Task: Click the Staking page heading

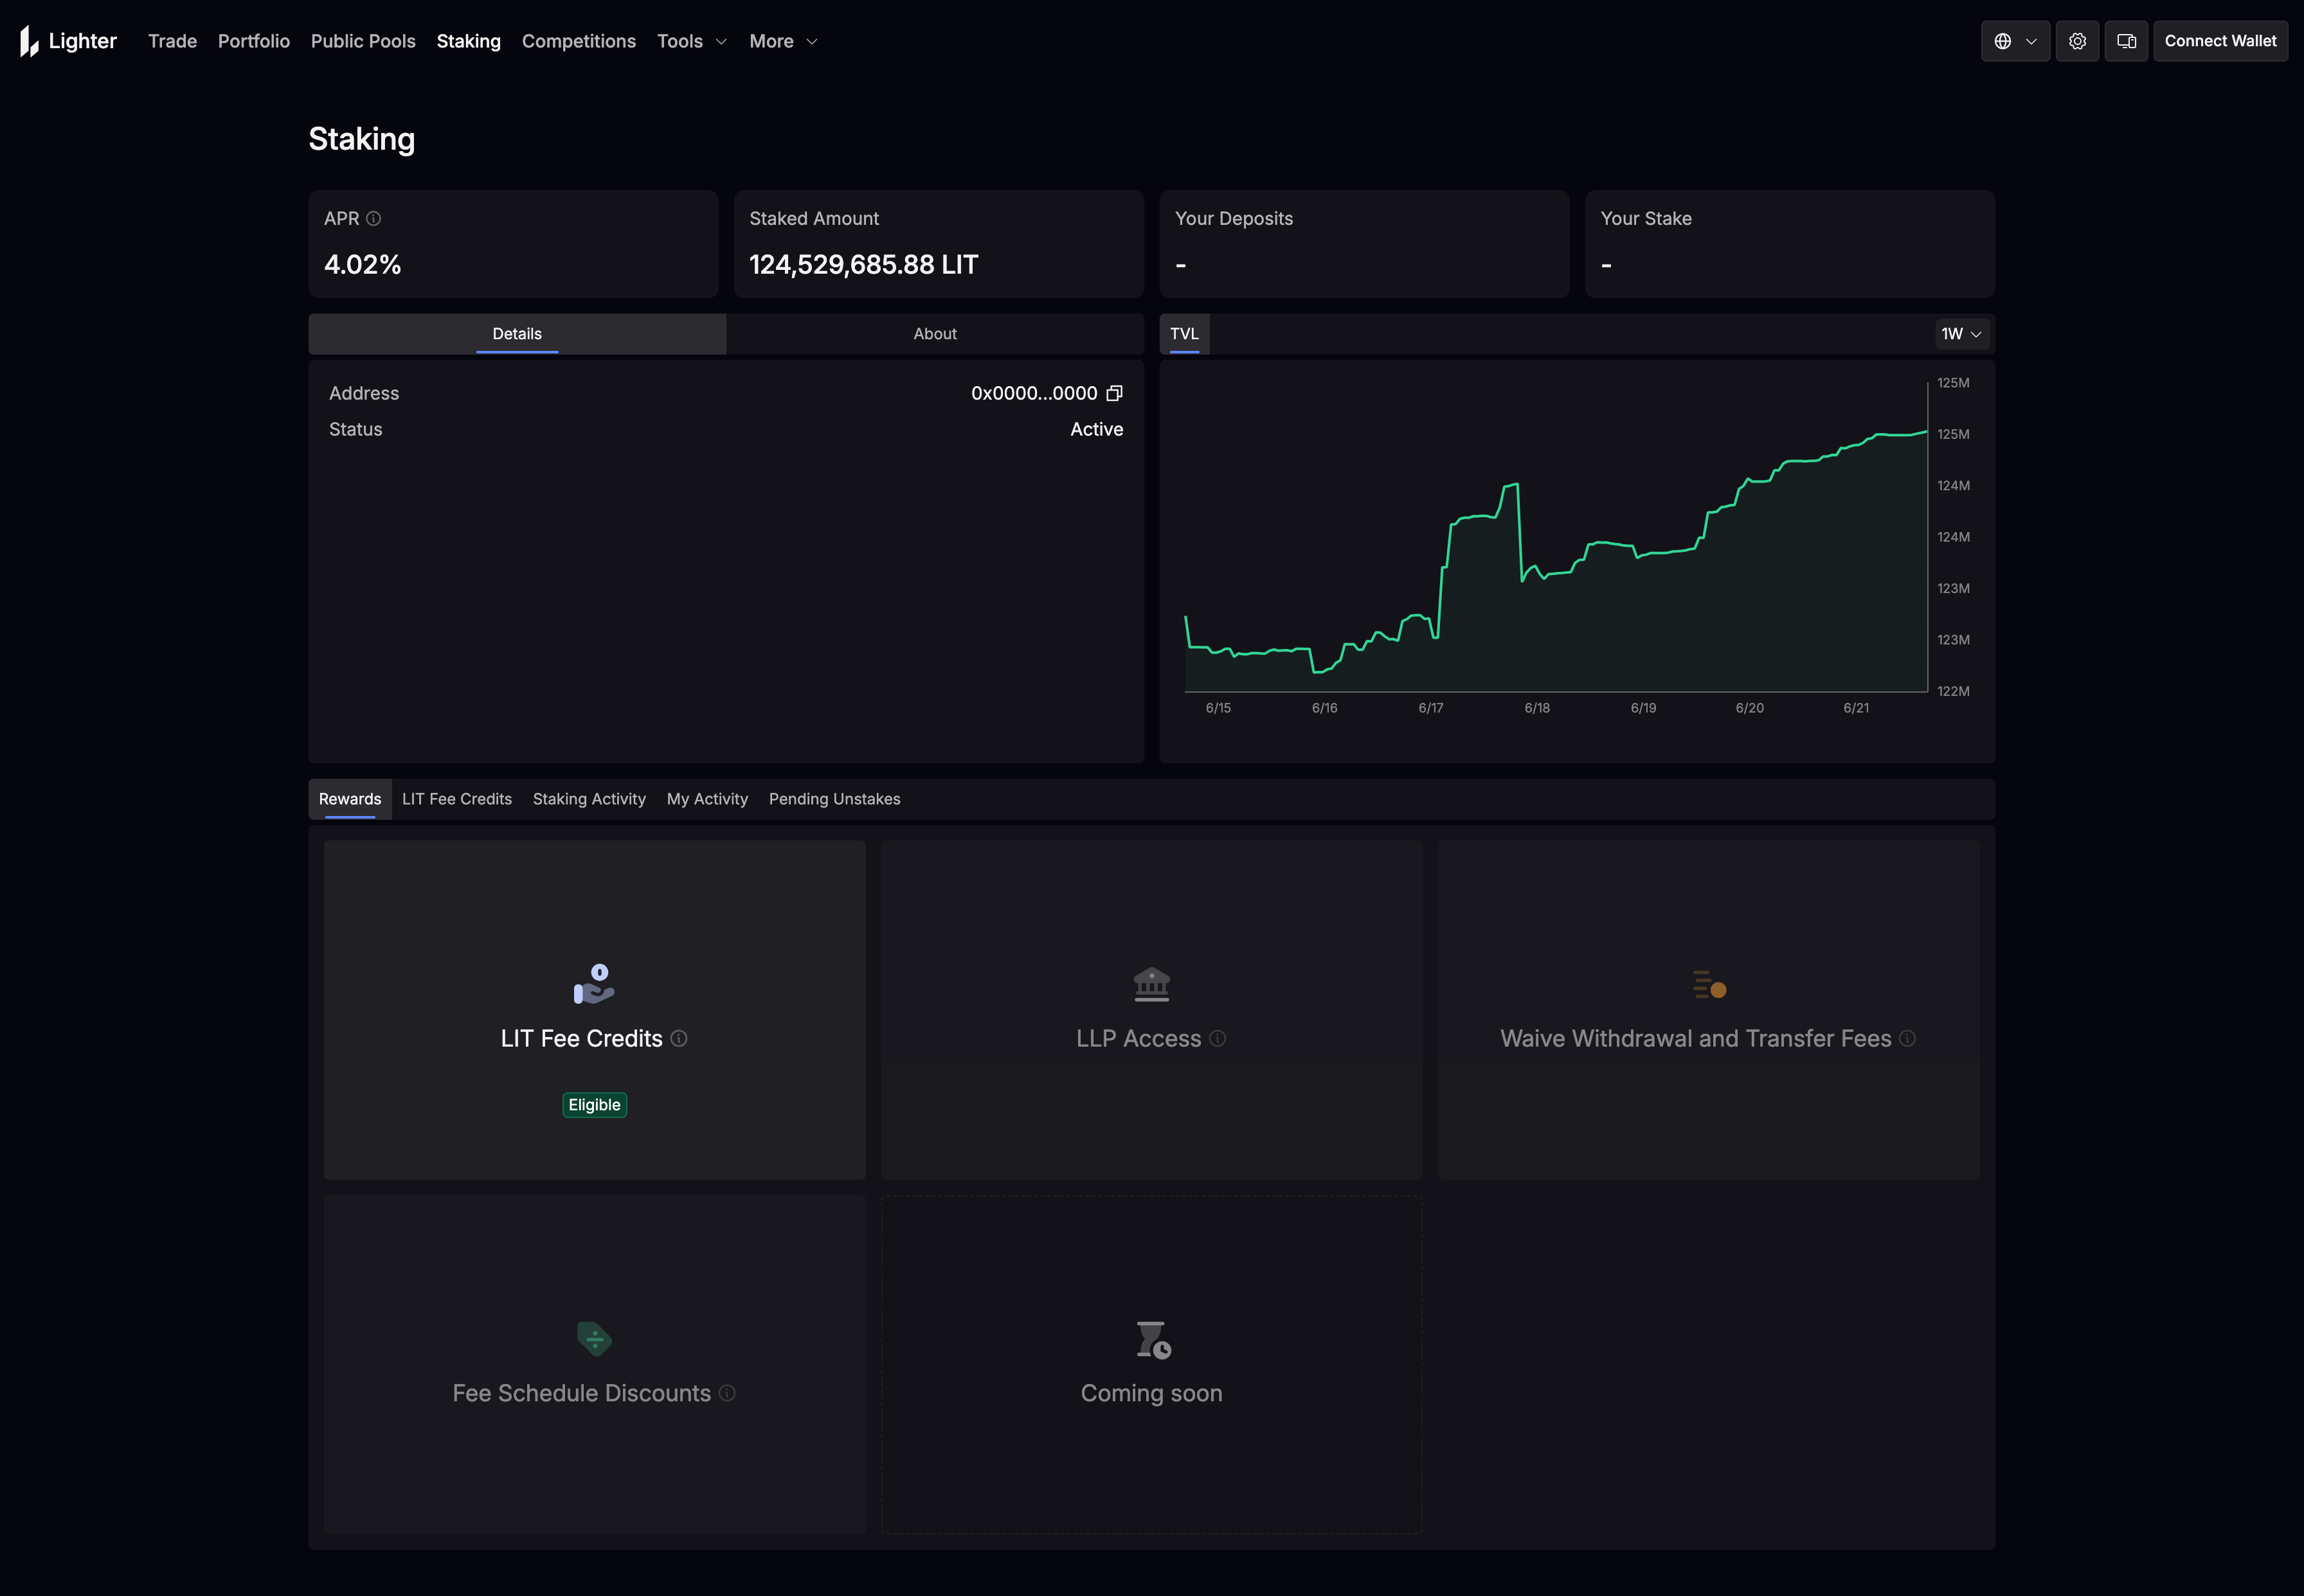Action: click(361, 139)
